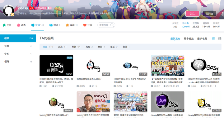The width and height of the screenshot is (224, 118).
Task: Click the 关注 follow button
Action: click(193, 14)
